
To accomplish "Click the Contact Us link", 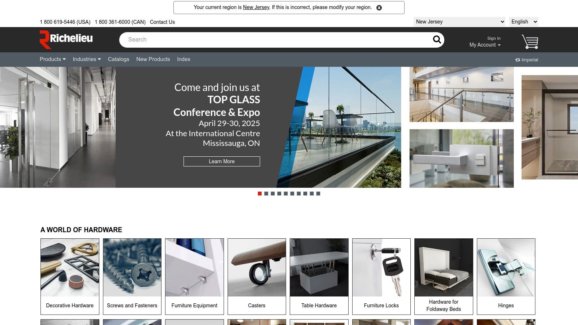I will 162,22.
